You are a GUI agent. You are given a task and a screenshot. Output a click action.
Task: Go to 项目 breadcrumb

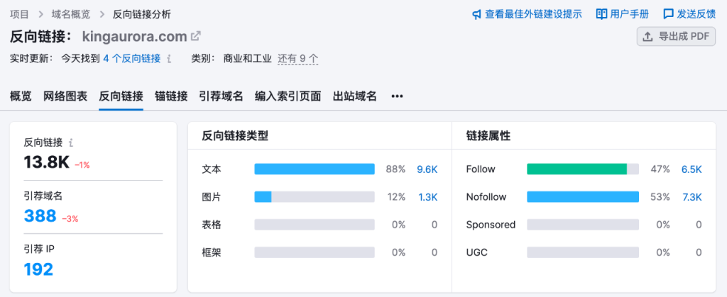(x=19, y=14)
